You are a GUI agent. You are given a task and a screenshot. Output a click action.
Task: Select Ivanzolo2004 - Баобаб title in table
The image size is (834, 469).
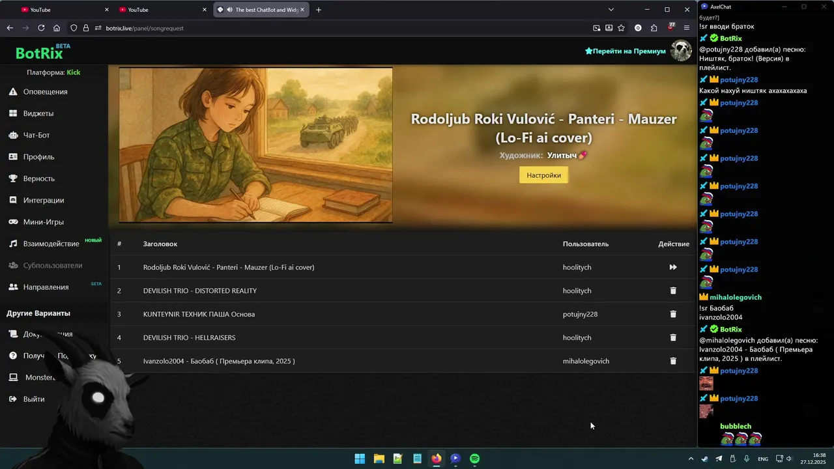(219, 361)
